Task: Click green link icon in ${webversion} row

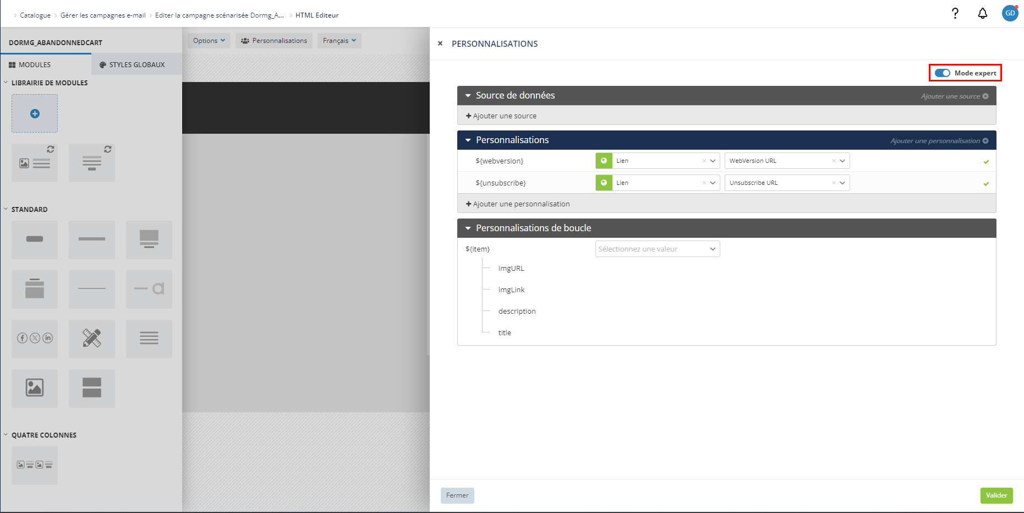Action: [604, 161]
